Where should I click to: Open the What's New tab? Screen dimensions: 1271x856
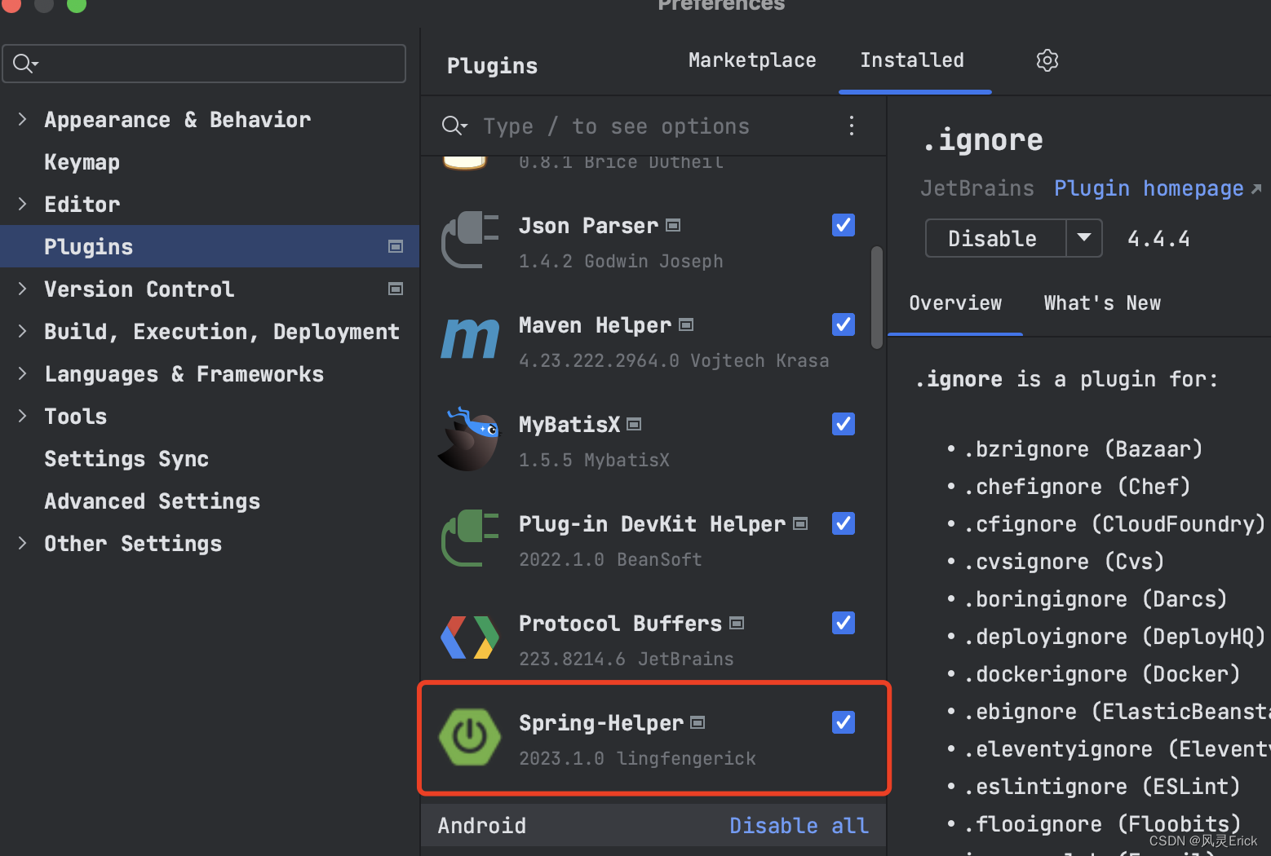click(x=1102, y=302)
